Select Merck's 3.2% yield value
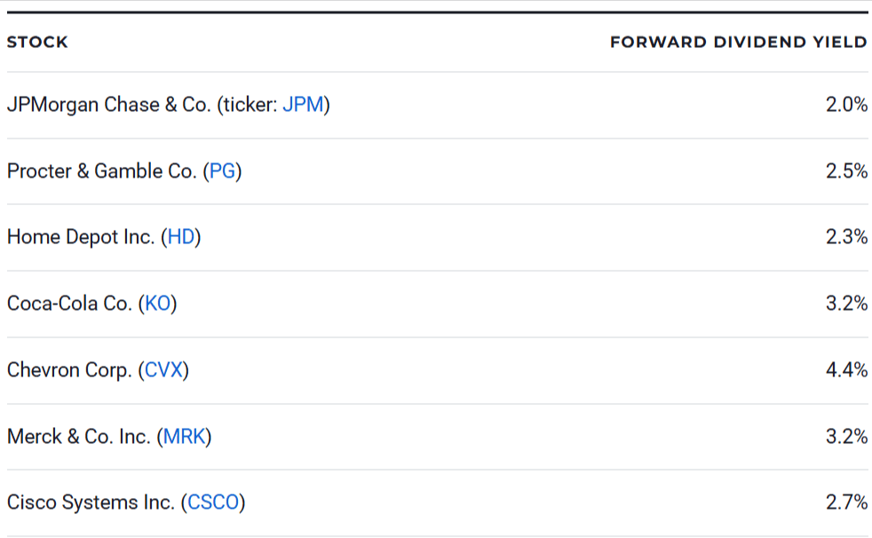This screenshot has height=538, width=872. 846,437
